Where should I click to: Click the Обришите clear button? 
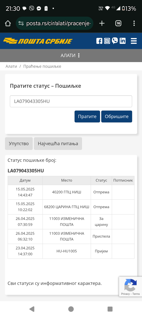tap(117, 116)
